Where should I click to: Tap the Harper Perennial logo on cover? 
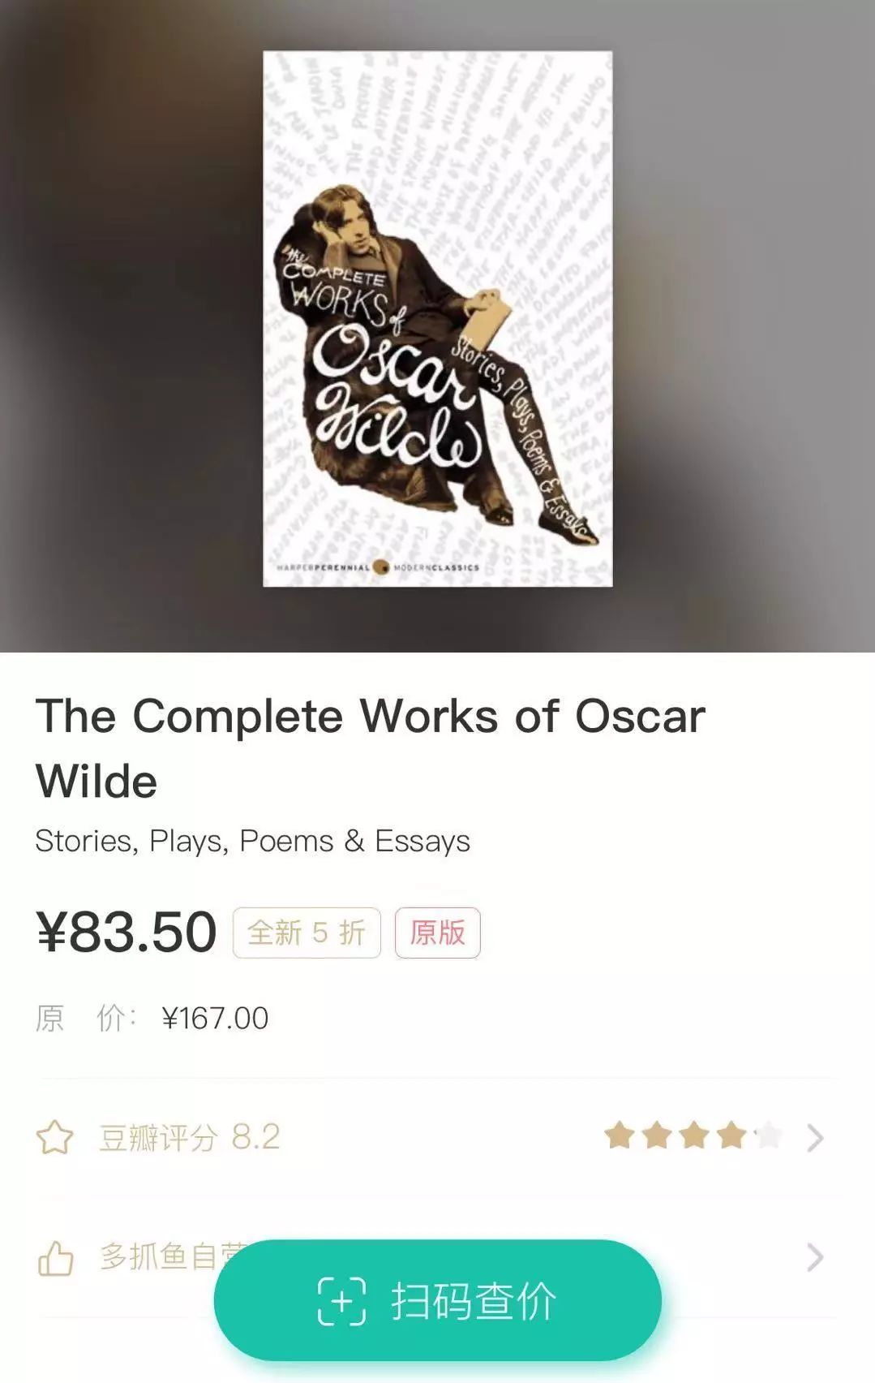pyautogui.click(x=378, y=567)
